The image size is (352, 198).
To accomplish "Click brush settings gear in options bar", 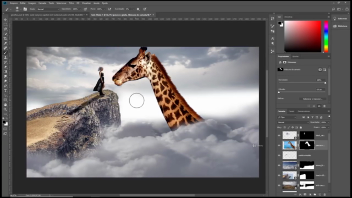I will click(x=138, y=9).
